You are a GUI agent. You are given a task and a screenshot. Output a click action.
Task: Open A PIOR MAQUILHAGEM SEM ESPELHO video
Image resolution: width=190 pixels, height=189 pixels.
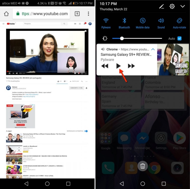point(14,170)
